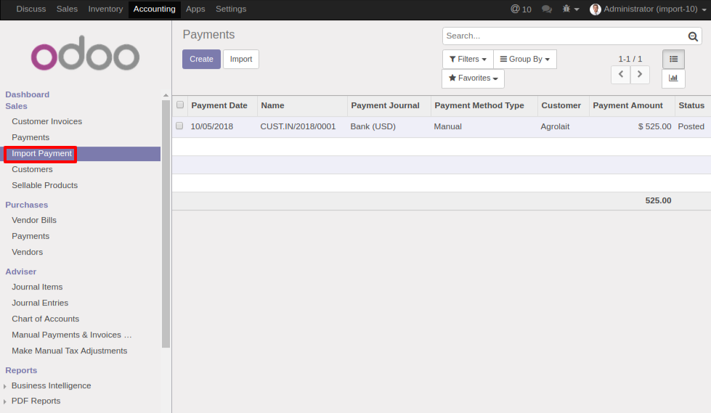This screenshot has width=711, height=413.
Task: Open the Filters dropdown
Action: tap(468, 60)
